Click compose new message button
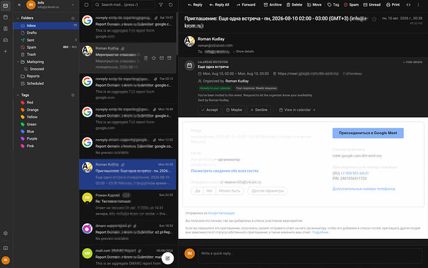 point(167,258)
